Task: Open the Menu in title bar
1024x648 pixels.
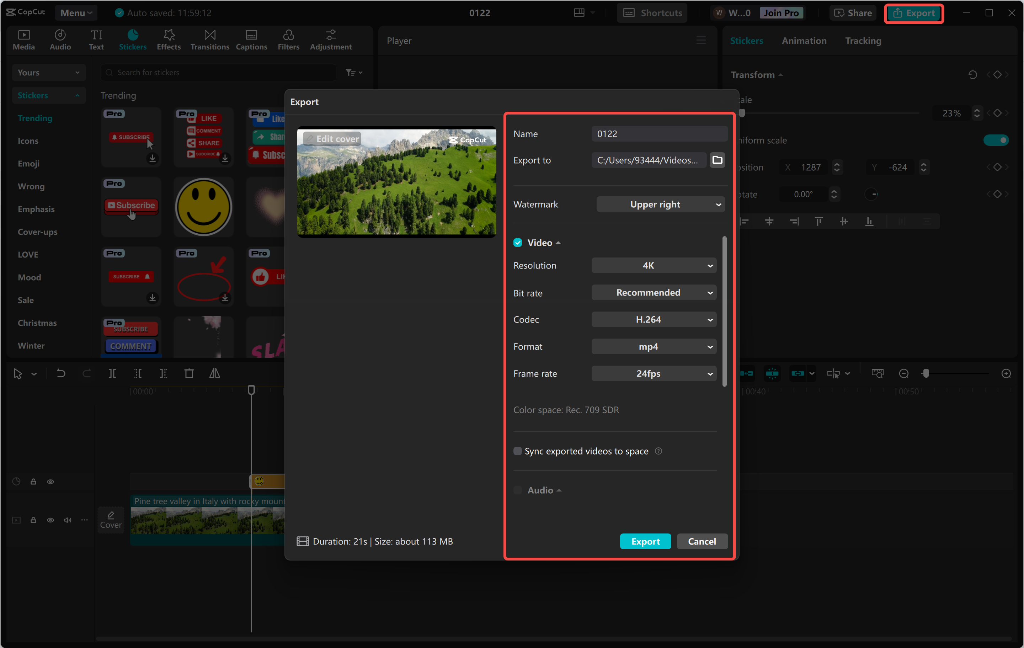Action: point(76,13)
